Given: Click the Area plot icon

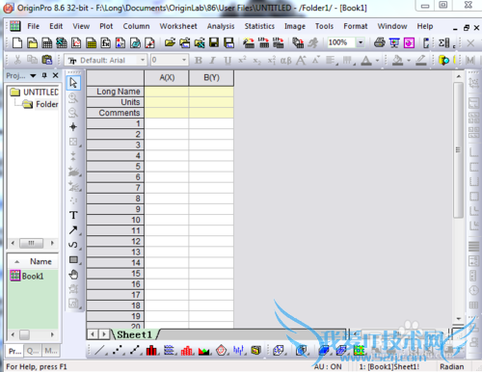Looking at the screenshot, I should click(x=204, y=351).
